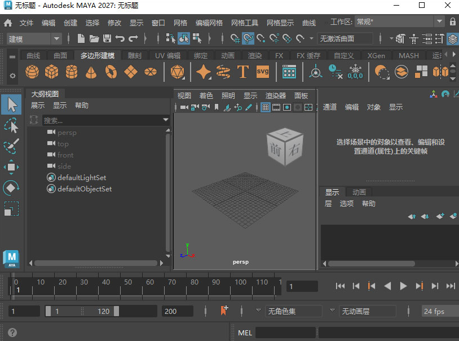Open the viewport 着色 menu
This screenshot has width=459, height=341.
tap(206, 95)
